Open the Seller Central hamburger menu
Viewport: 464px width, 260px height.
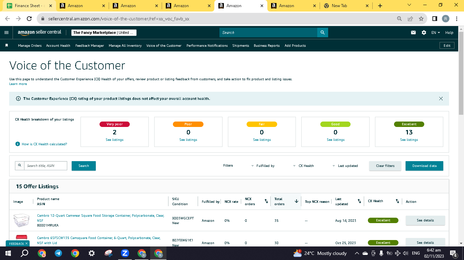point(6,32)
